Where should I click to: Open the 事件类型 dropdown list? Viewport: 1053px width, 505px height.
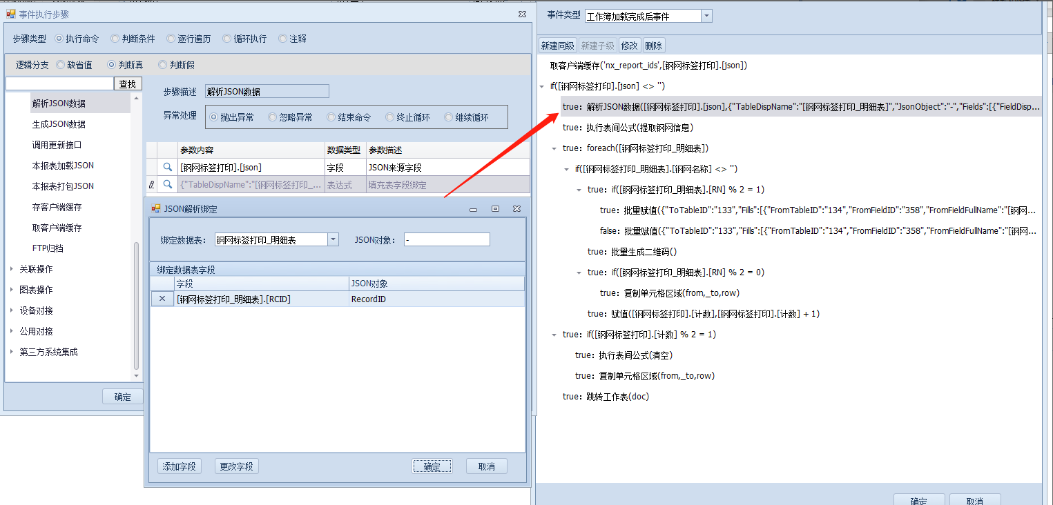coord(706,16)
